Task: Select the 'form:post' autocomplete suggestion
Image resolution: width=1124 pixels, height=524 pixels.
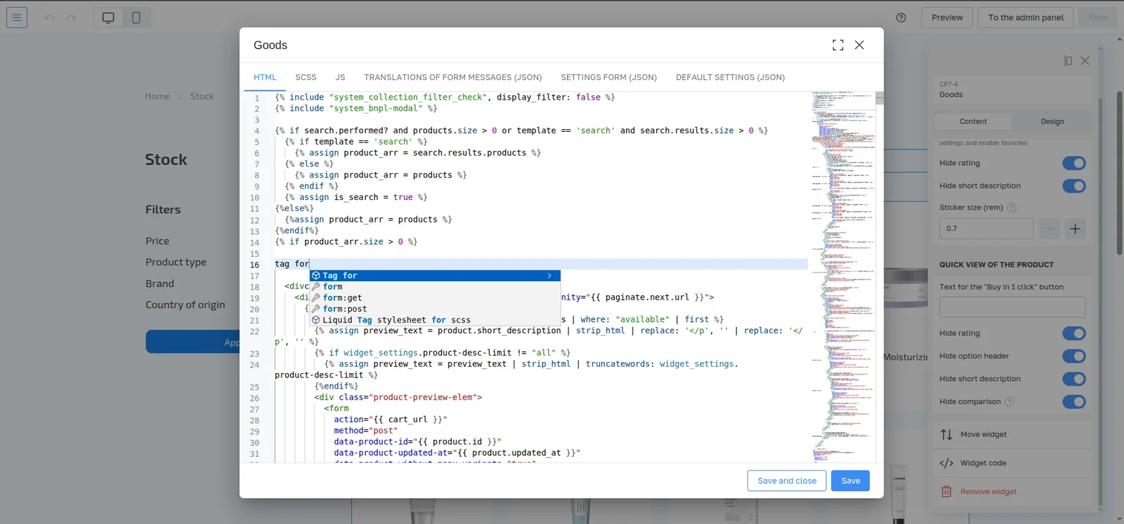Action: point(436,309)
